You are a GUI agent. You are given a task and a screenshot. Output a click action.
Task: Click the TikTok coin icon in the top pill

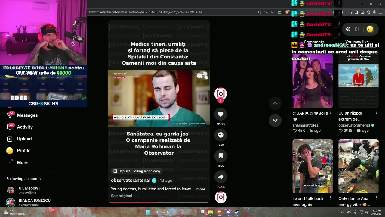pyautogui.click(x=348, y=29)
